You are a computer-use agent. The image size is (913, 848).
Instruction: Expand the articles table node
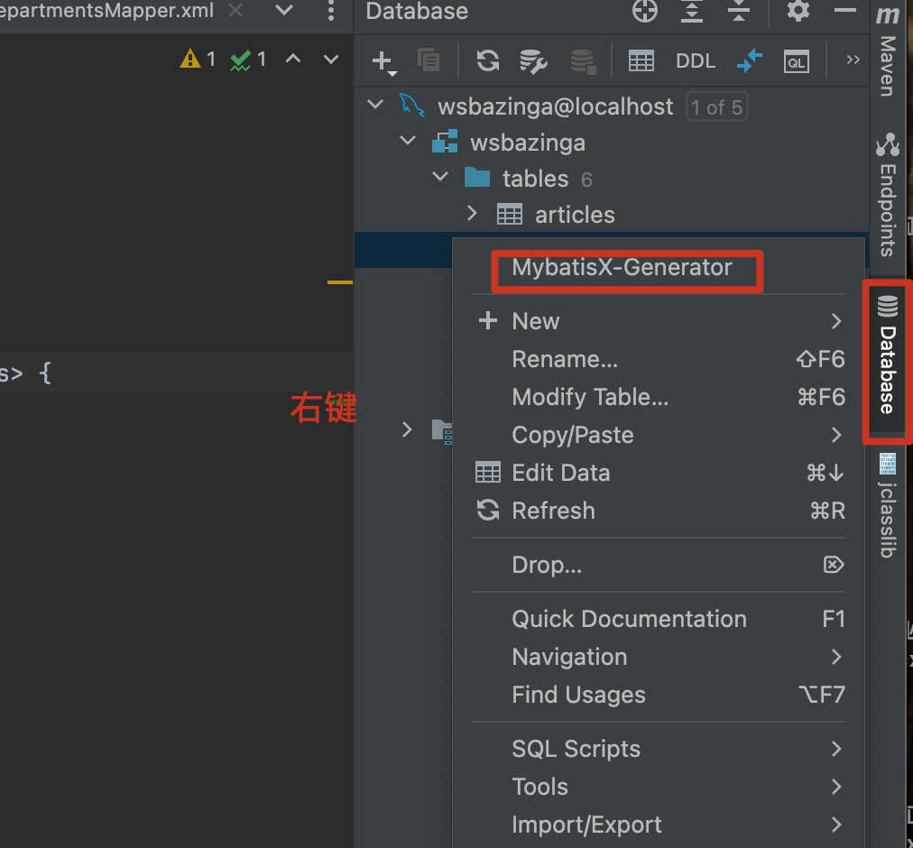click(x=472, y=214)
